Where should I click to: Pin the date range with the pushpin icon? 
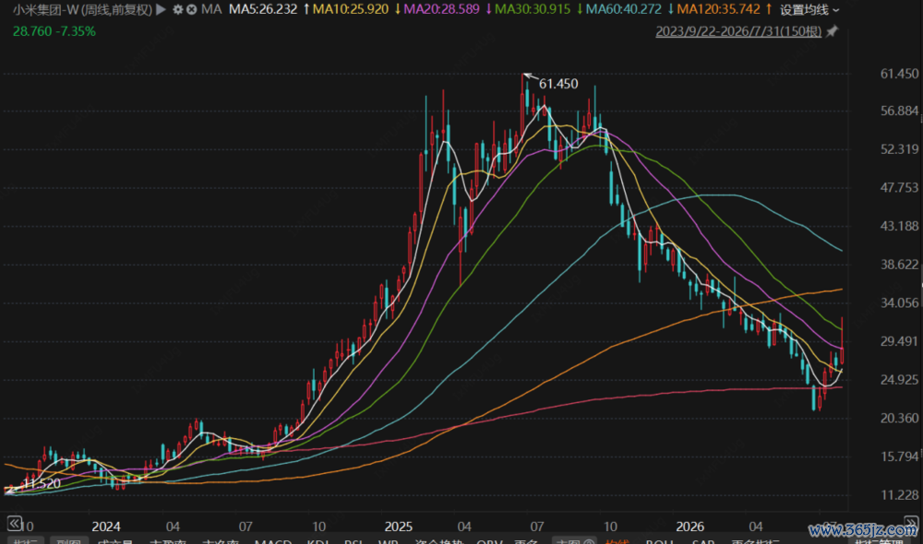[832, 31]
